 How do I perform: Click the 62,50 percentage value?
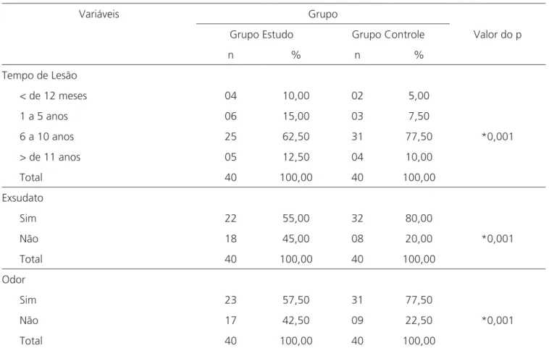296,137
